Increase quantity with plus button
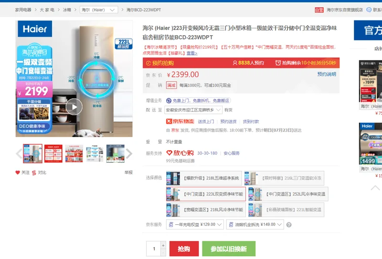Image resolution: width=382 pixels, height=259 pixels. pos(163,245)
